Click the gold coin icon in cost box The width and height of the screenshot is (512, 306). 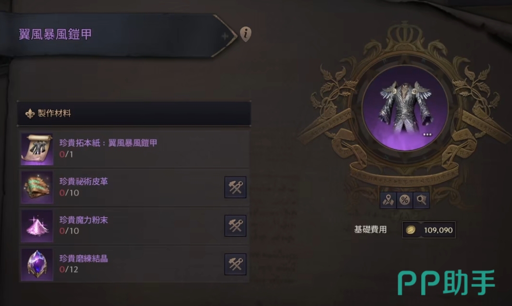(411, 230)
